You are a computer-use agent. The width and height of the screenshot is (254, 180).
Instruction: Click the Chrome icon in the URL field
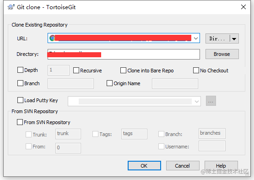(x=52, y=38)
